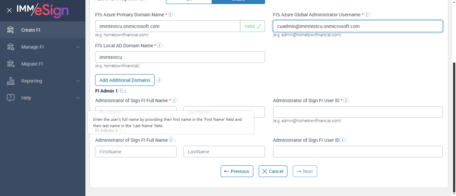Click the Add Additional Domains button
Image resolution: width=456 pixels, height=196 pixels.
[125, 80]
